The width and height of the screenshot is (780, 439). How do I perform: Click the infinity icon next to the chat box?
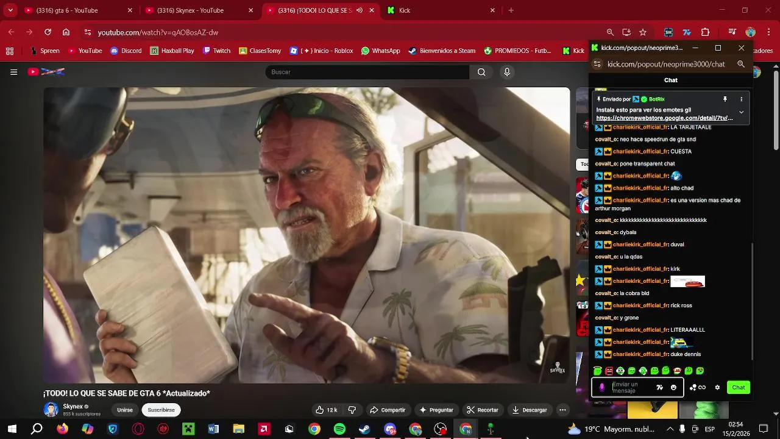tap(702, 387)
